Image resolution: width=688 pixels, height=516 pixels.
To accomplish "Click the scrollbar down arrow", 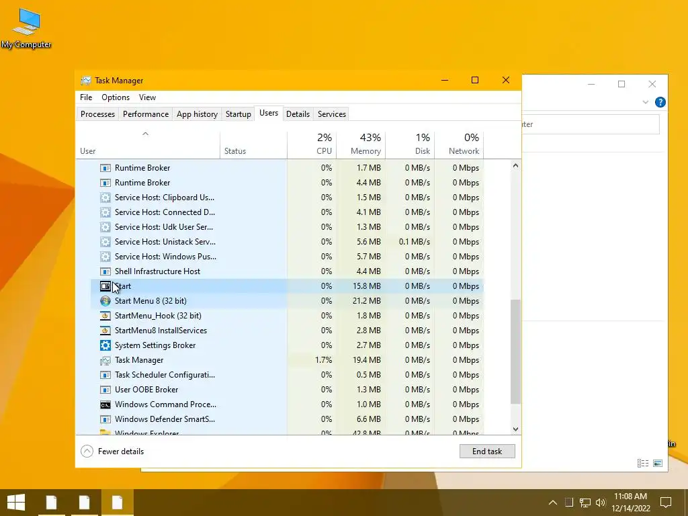I will pos(515,429).
